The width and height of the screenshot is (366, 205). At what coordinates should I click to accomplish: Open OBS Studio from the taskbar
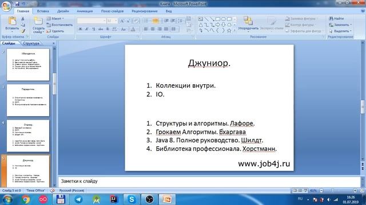tap(149, 199)
